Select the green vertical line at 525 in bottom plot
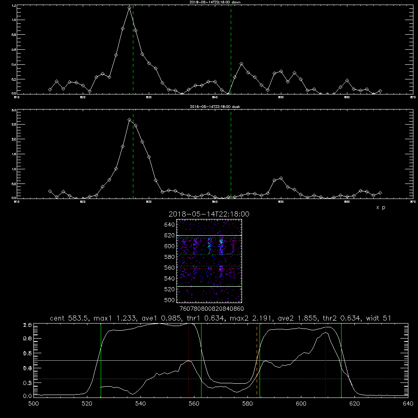 [x=101, y=360]
